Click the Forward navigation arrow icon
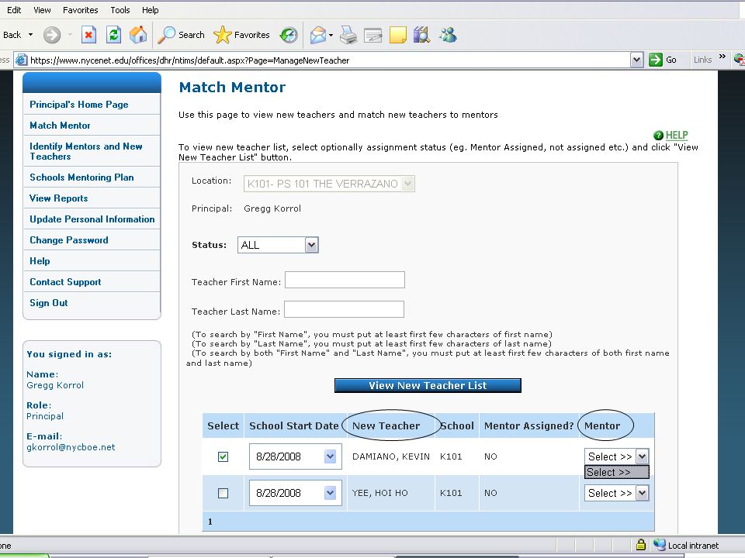The image size is (745, 558). [x=52, y=35]
